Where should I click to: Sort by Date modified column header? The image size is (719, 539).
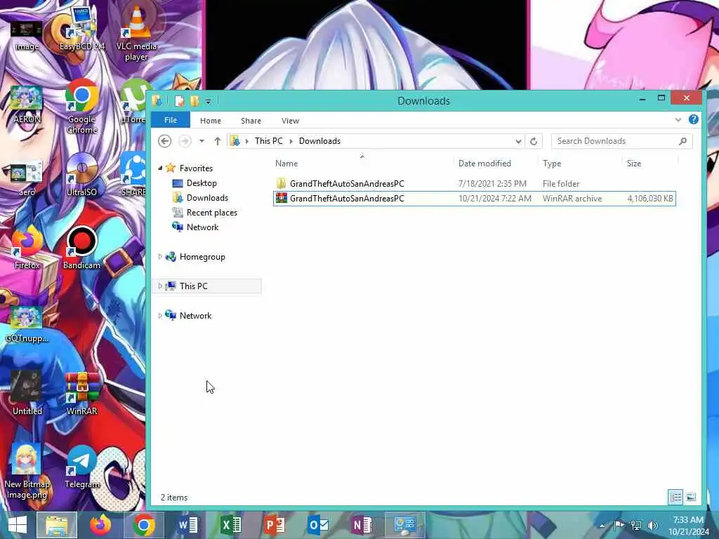coord(484,164)
